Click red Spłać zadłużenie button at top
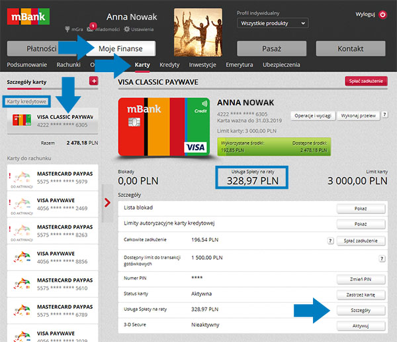This screenshot has width=397, height=342. [366, 81]
